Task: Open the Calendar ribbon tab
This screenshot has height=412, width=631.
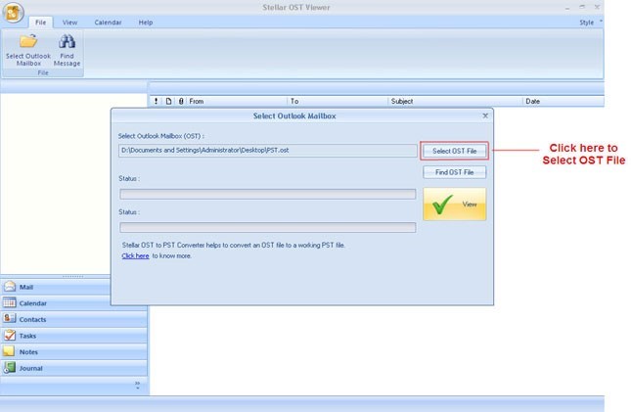Action: click(108, 23)
